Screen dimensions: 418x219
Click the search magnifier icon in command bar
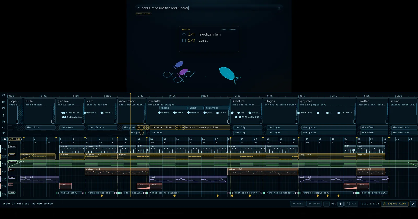[138, 8]
